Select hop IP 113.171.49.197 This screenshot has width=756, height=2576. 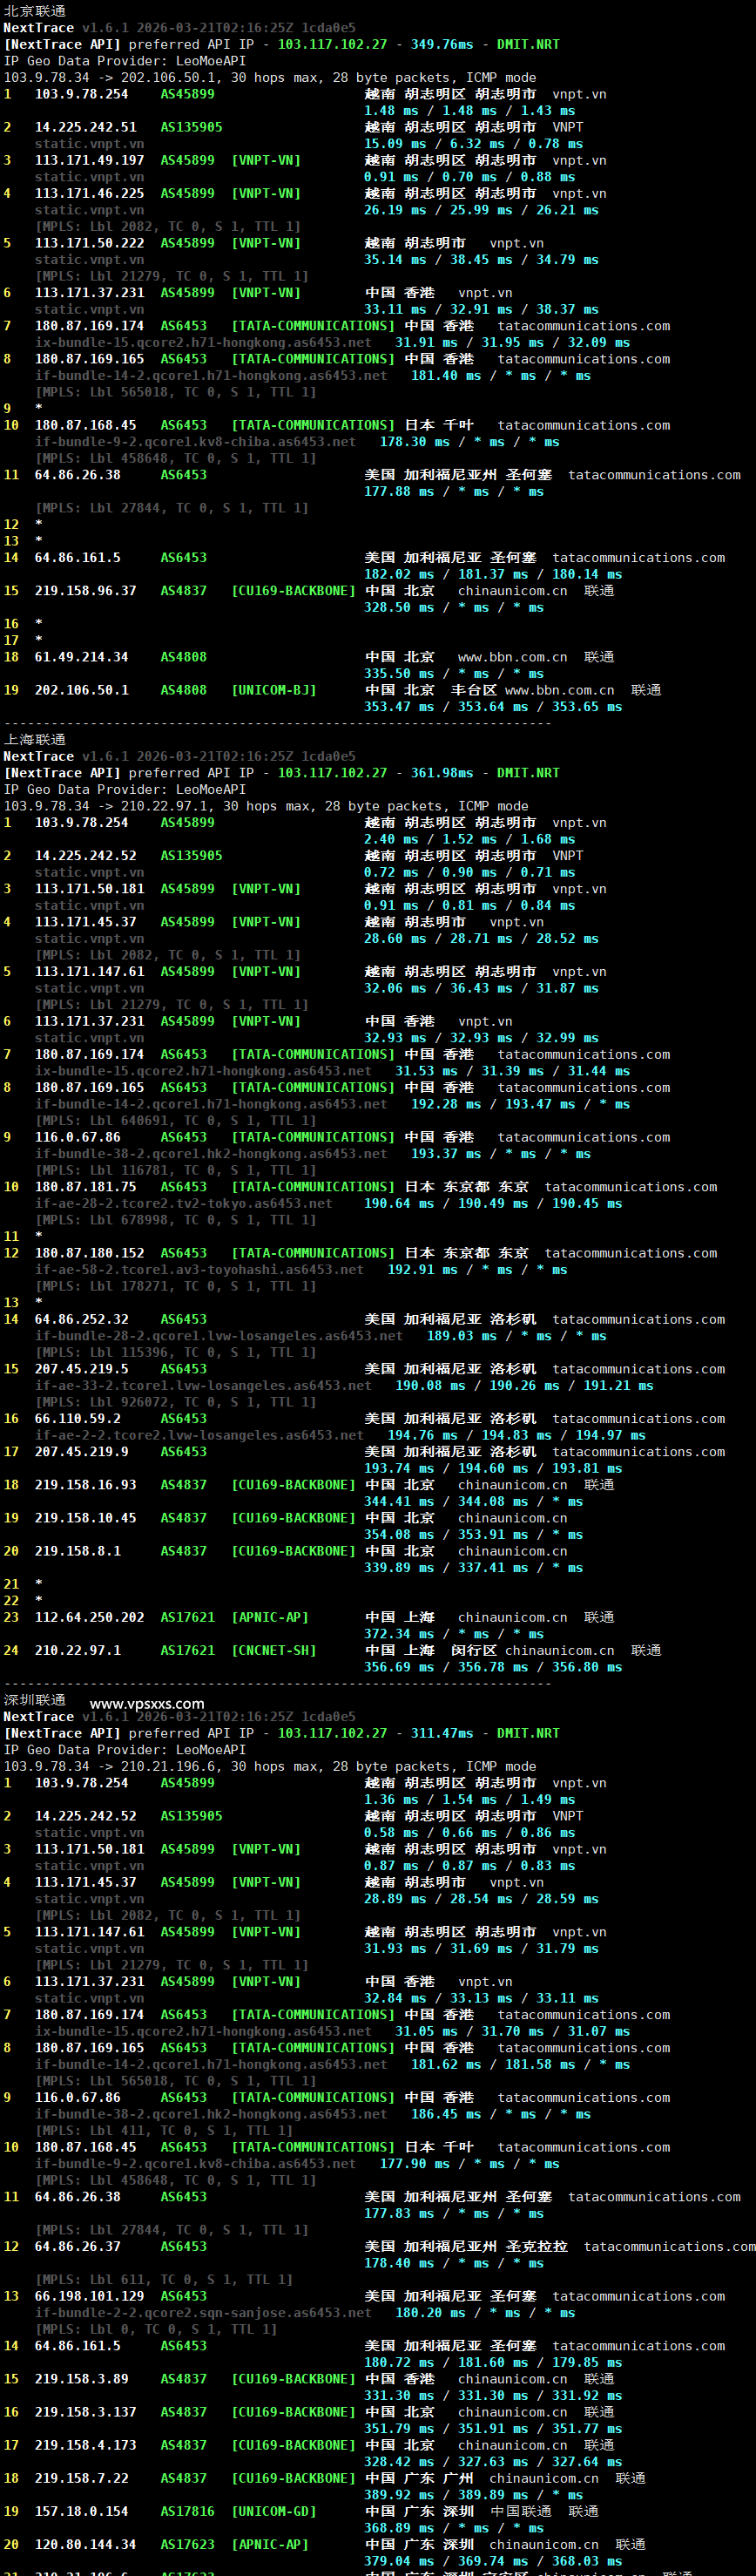(x=90, y=160)
